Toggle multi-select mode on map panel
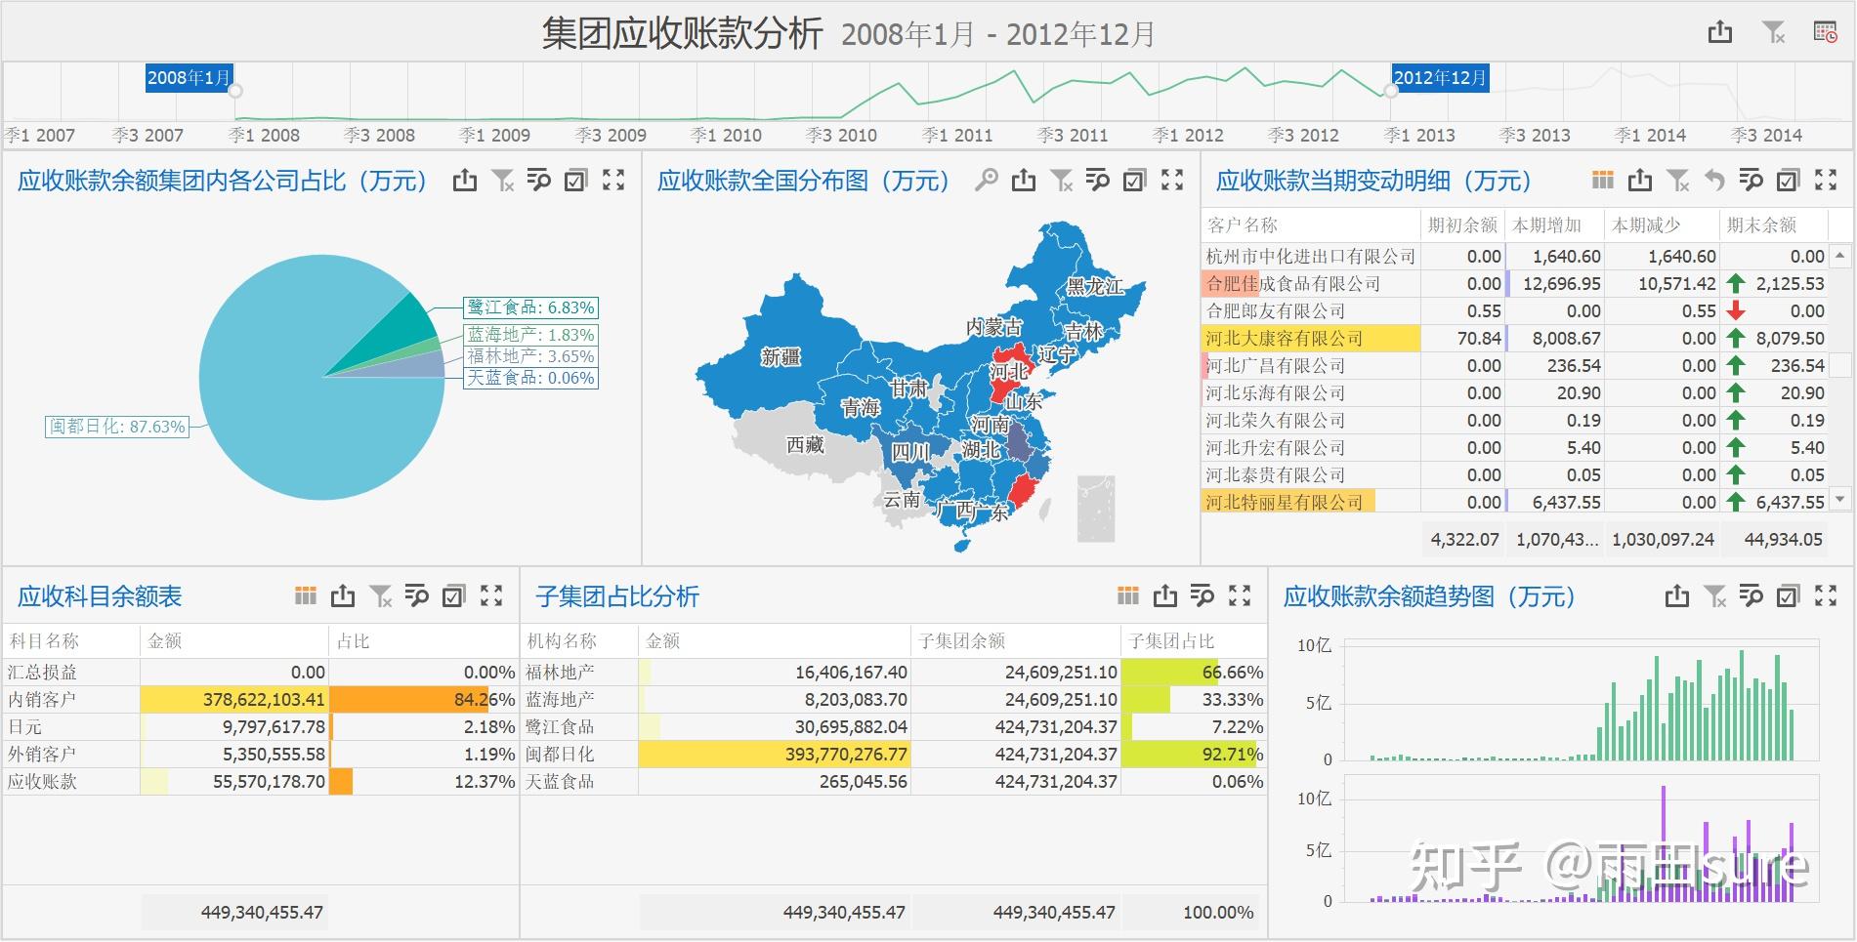This screenshot has height=942, width=1857. (1135, 180)
